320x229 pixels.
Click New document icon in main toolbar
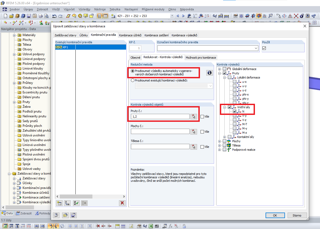5,16
